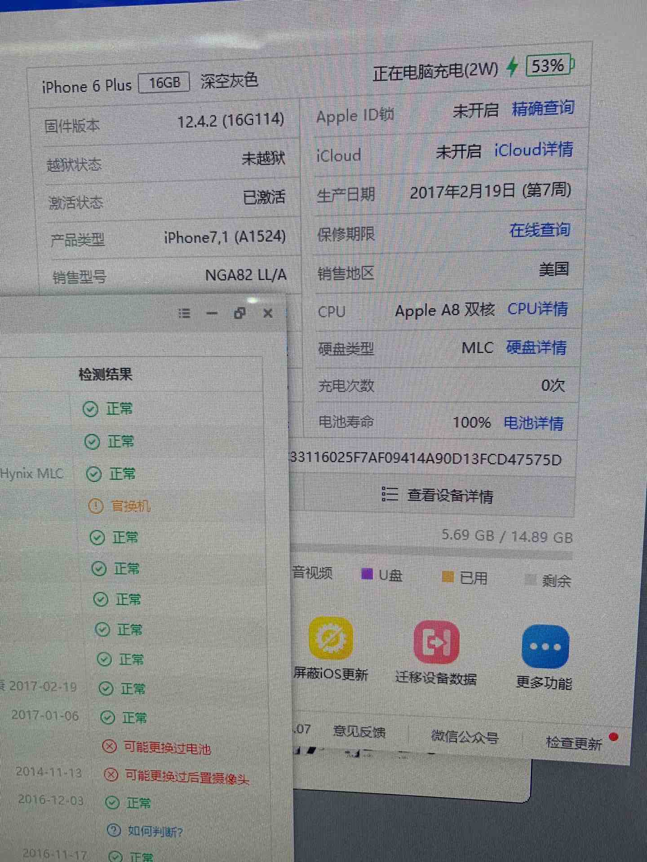
Task: Click the device identifier ending 47575D
Action: tap(426, 459)
